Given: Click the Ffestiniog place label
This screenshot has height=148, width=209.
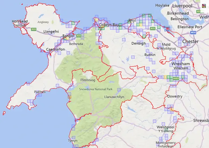Looking at the screenshot, I should pyautogui.click(x=87, y=80).
